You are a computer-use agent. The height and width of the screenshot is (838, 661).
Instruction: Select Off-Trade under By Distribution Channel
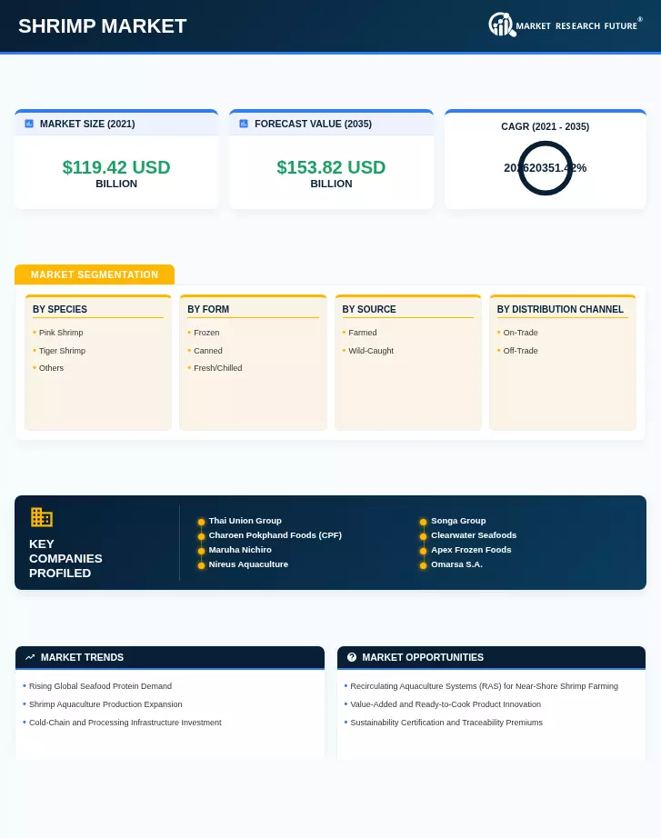pyautogui.click(x=520, y=351)
